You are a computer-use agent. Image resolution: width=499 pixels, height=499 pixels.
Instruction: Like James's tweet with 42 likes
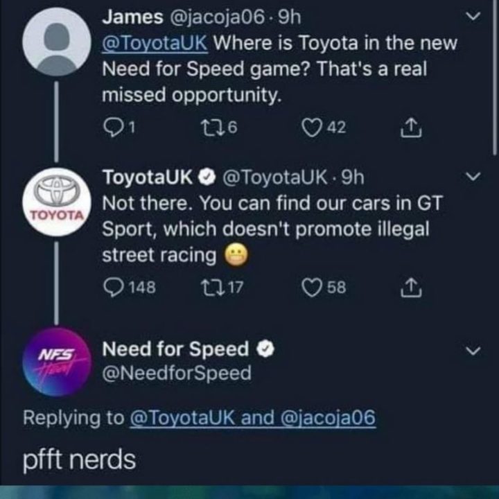pyautogui.click(x=312, y=127)
